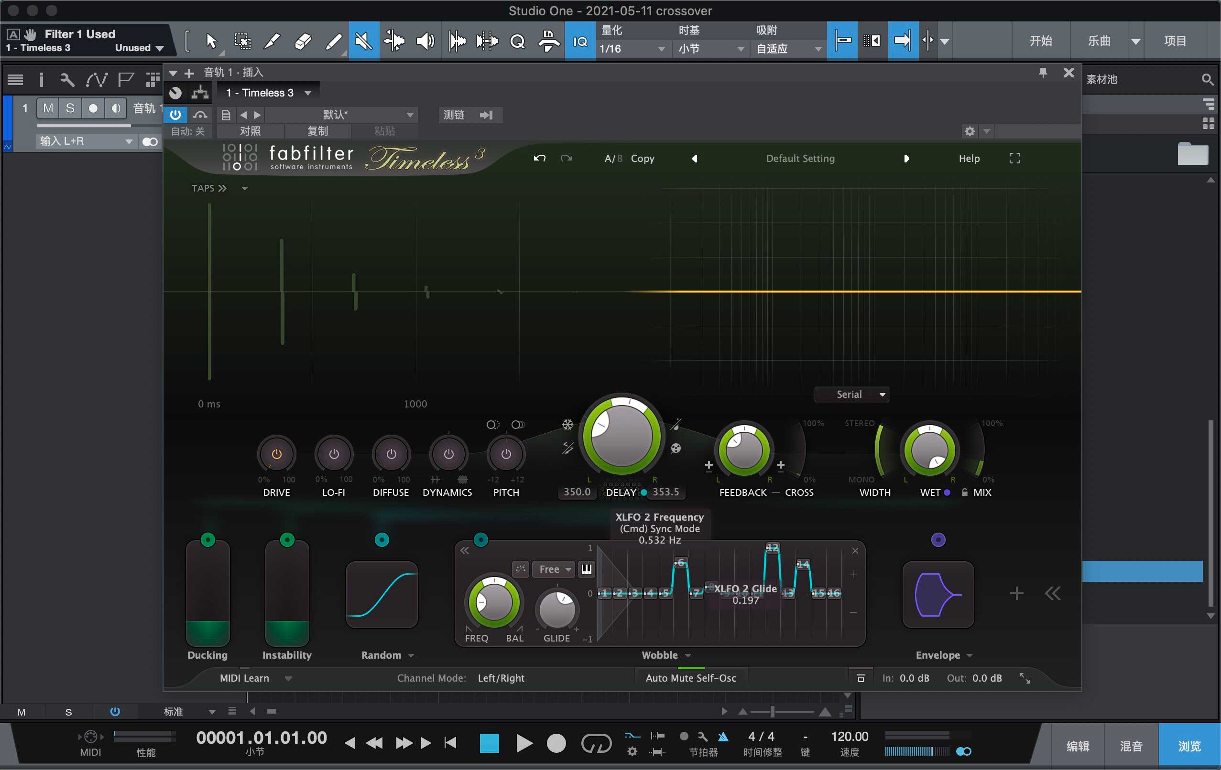Toggle the MIX lock icon
This screenshot has height=770, width=1221.
pyautogui.click(x=964, y=492)
